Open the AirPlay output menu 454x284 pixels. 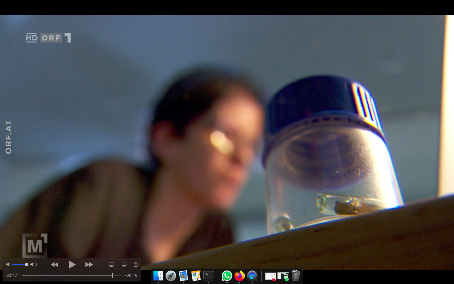[x=112, y=264]
